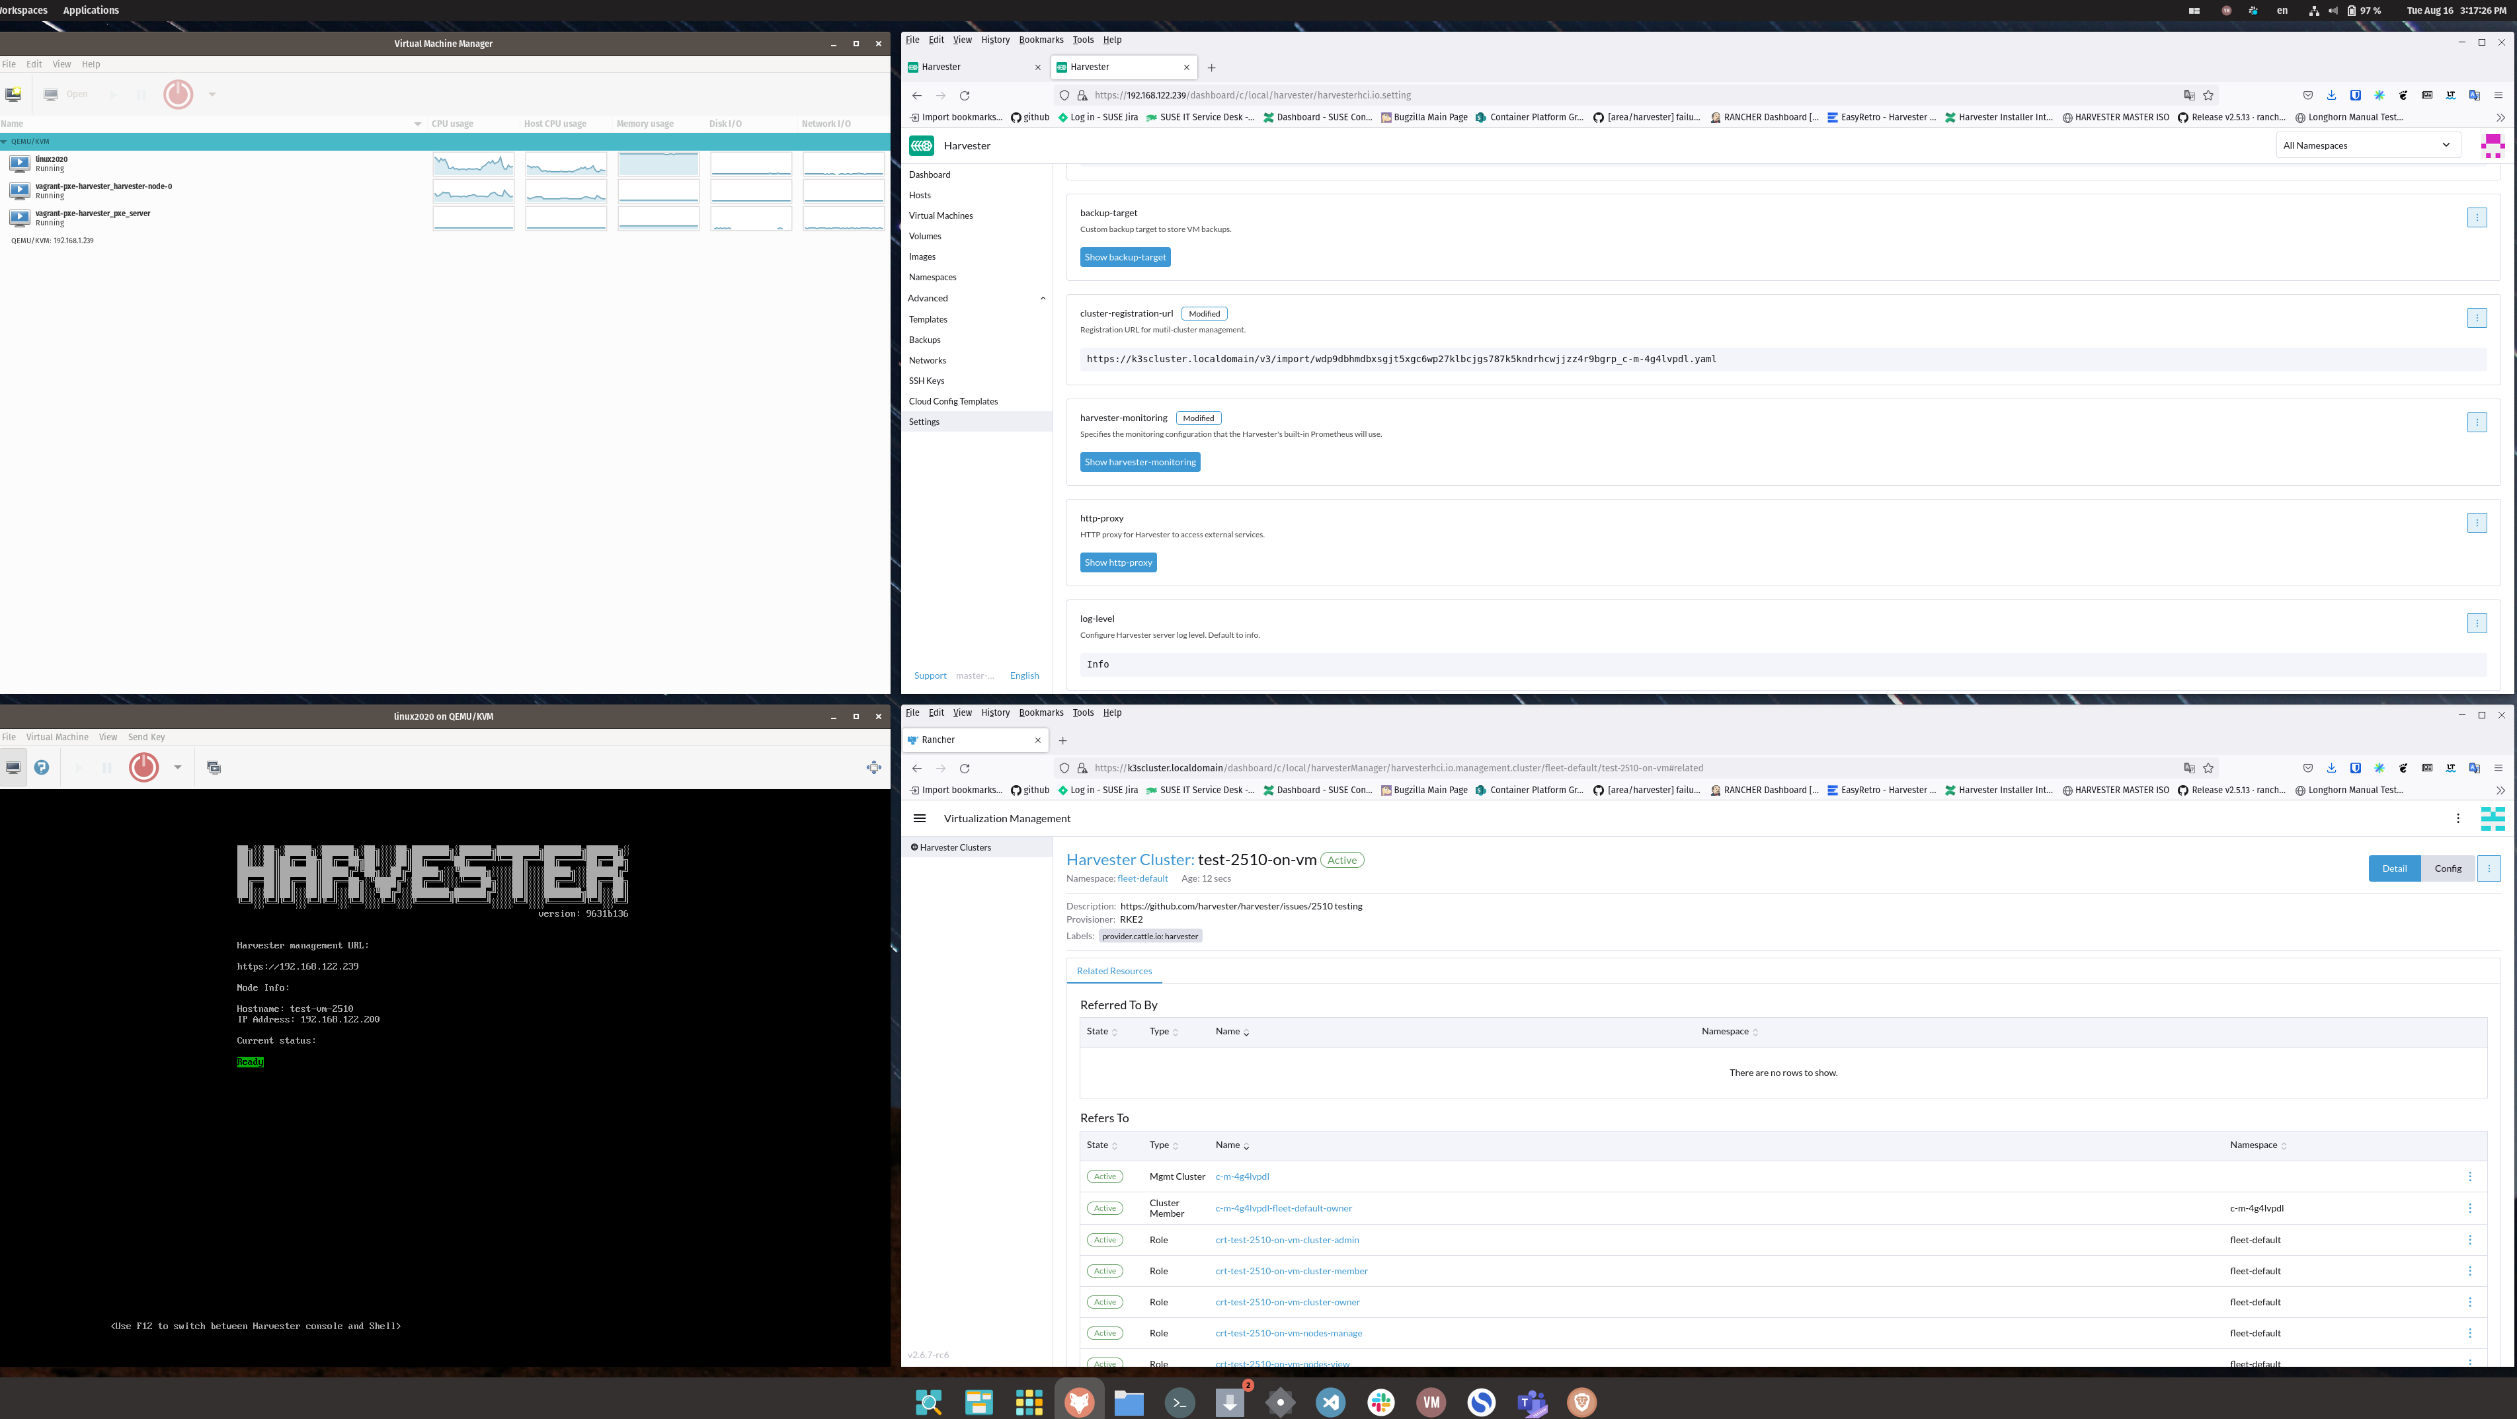Viewport: 2517px width, 1419px height.
Task: Open the Rancher navigation hamburger icon
Action: pyautogui.click(x=920, y=818)
